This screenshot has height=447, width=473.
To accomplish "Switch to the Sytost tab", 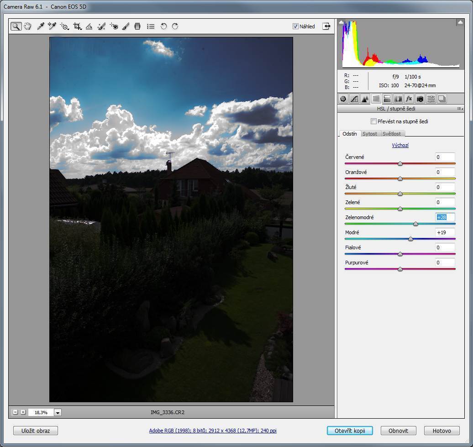I will [x=370, y=134].
